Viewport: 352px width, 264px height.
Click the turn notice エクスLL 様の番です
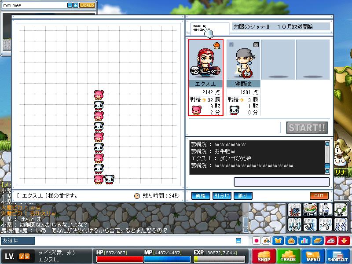pyautogui.click(x=48, y=196)
